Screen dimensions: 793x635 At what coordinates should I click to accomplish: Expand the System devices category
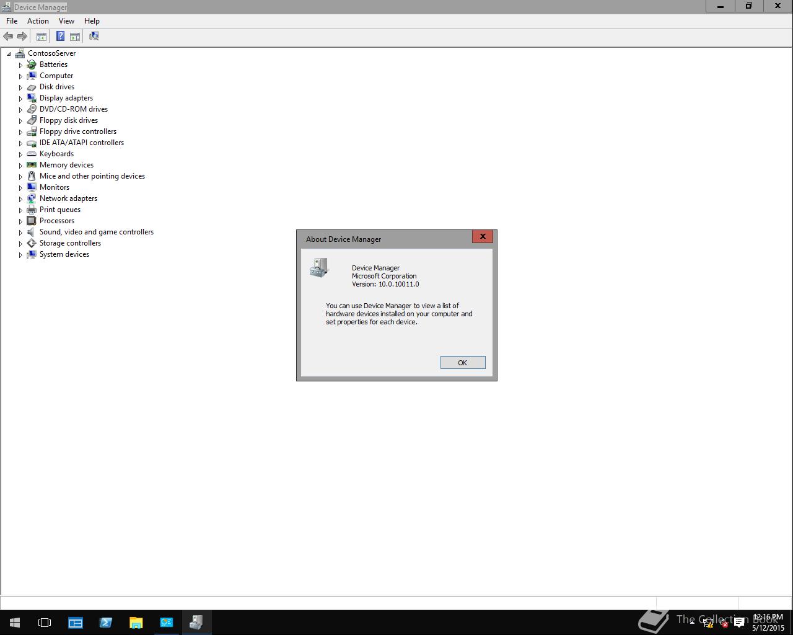[20, 255]
